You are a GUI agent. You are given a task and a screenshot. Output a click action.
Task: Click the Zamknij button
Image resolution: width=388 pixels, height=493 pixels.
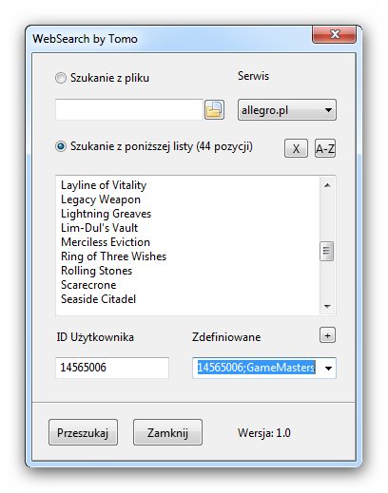(167, 432)
